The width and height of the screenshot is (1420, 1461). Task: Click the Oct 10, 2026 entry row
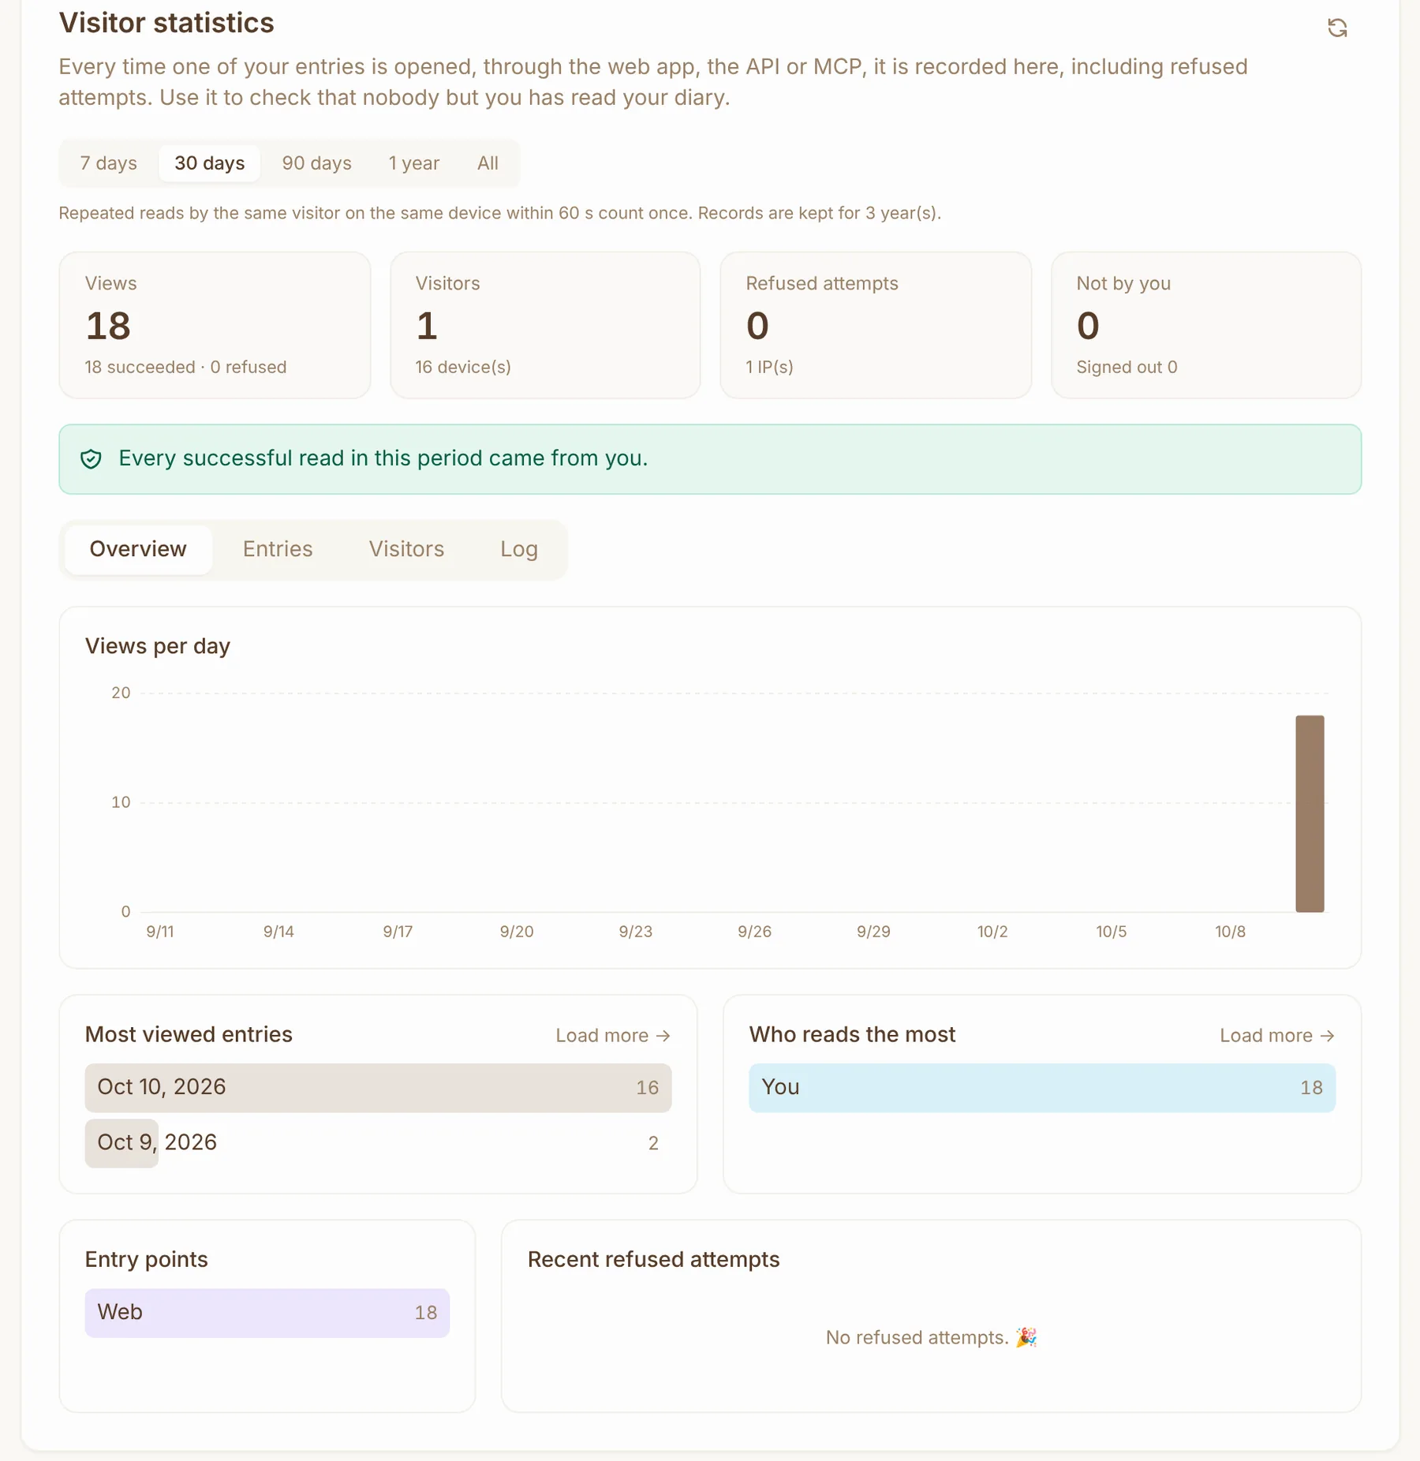point(378,1088)
